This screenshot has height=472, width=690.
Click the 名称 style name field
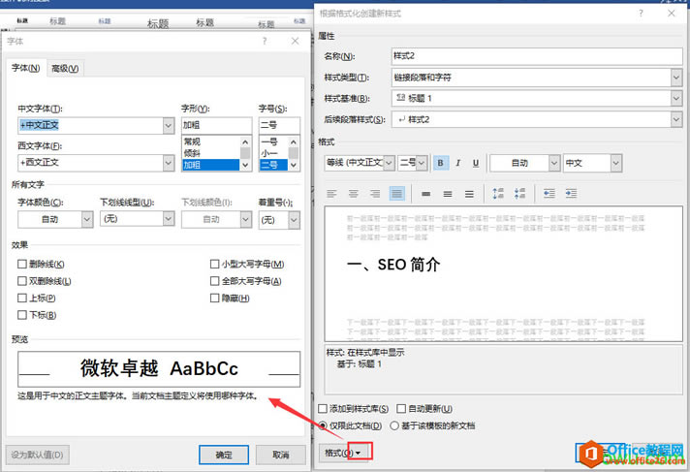[537, 56]
